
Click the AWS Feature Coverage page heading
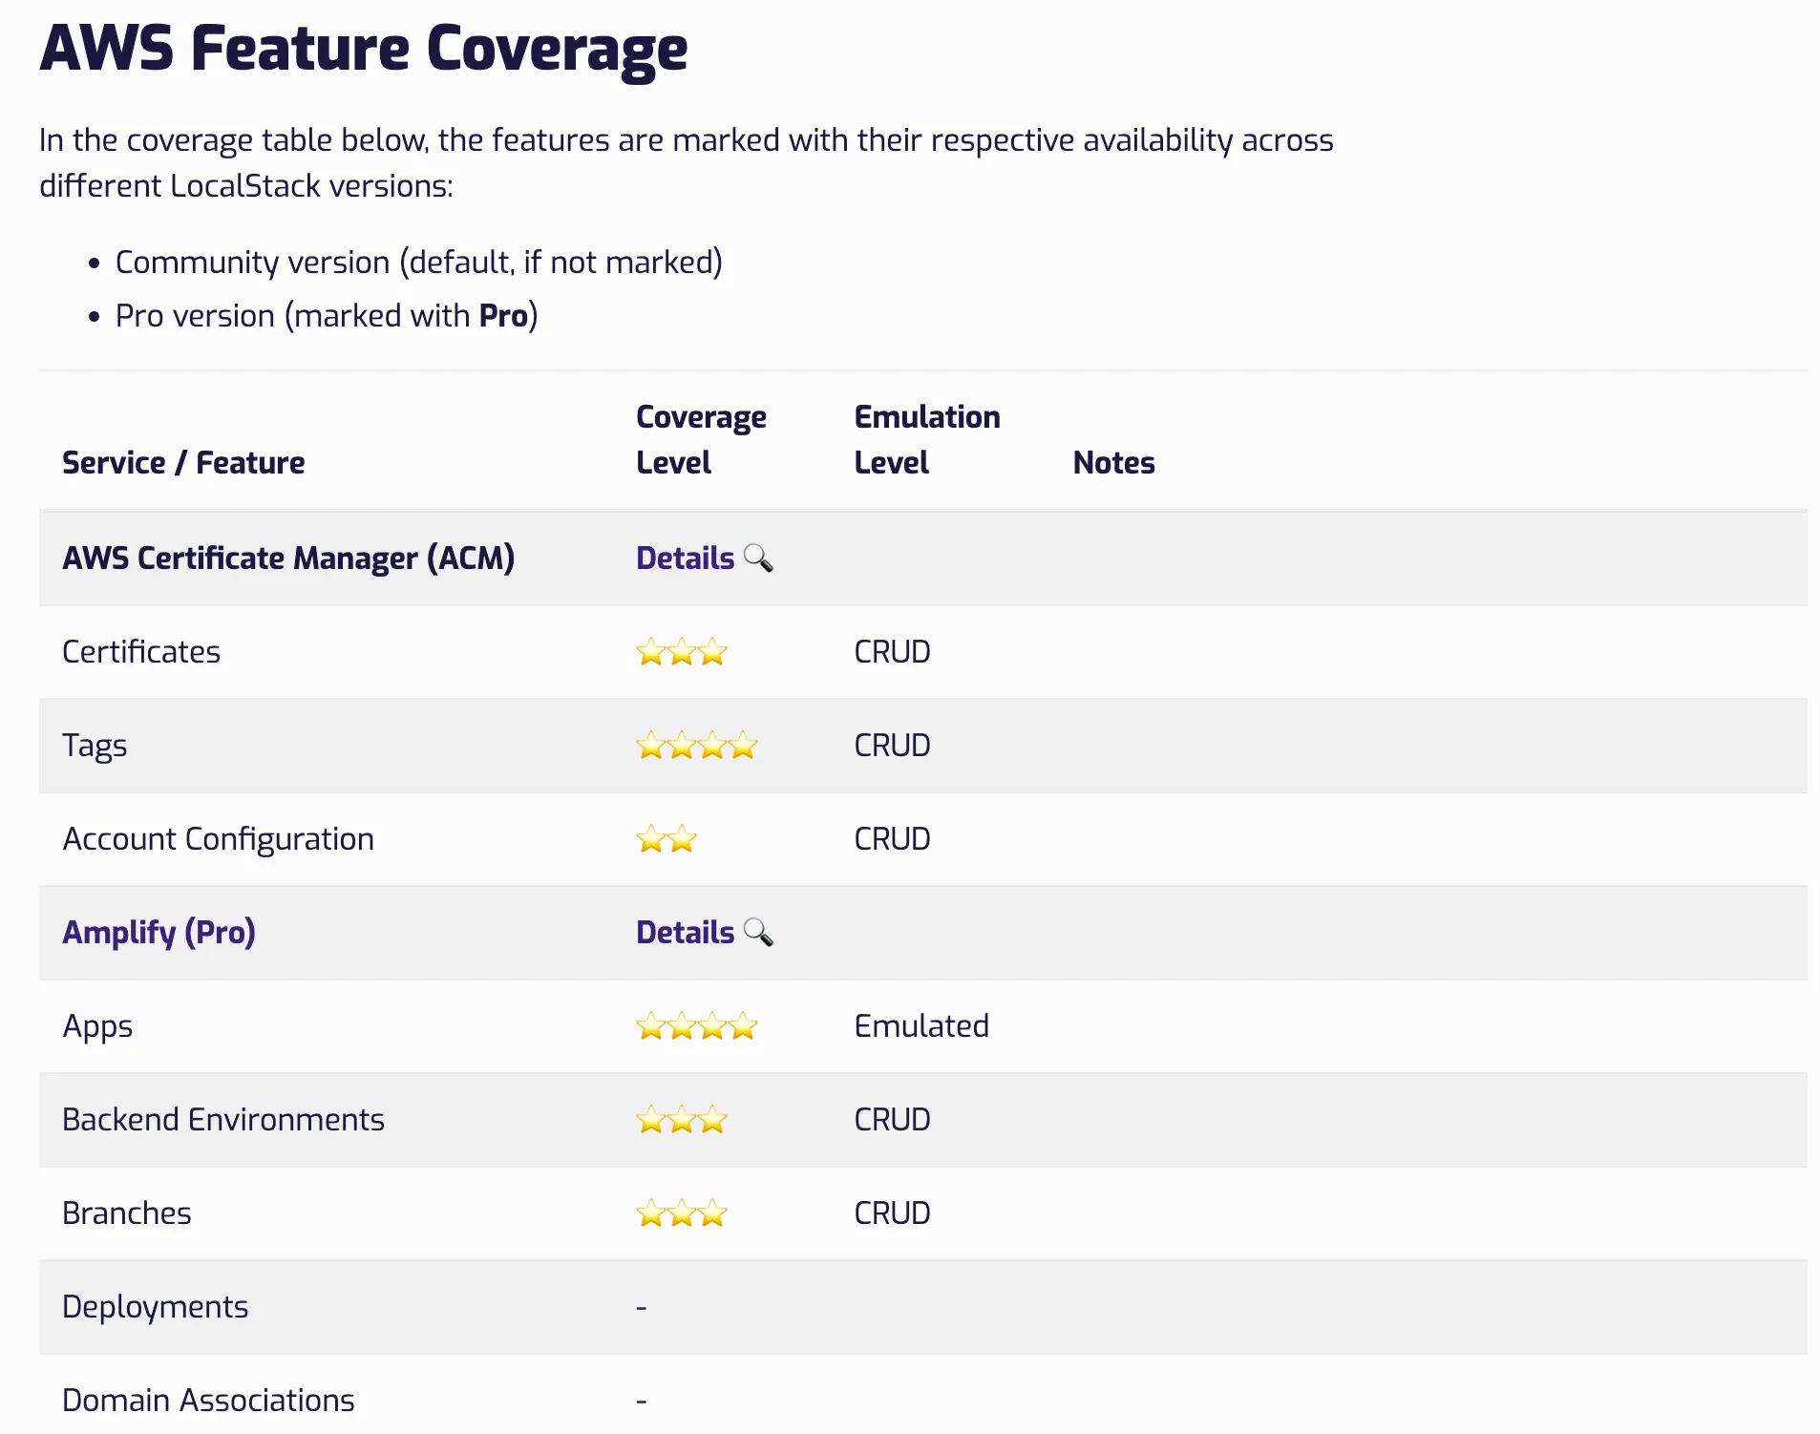click(363, 49)
